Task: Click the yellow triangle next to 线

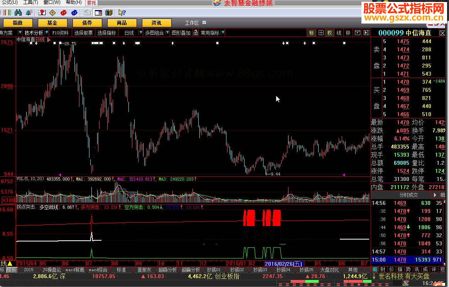Action: point(9,263)
